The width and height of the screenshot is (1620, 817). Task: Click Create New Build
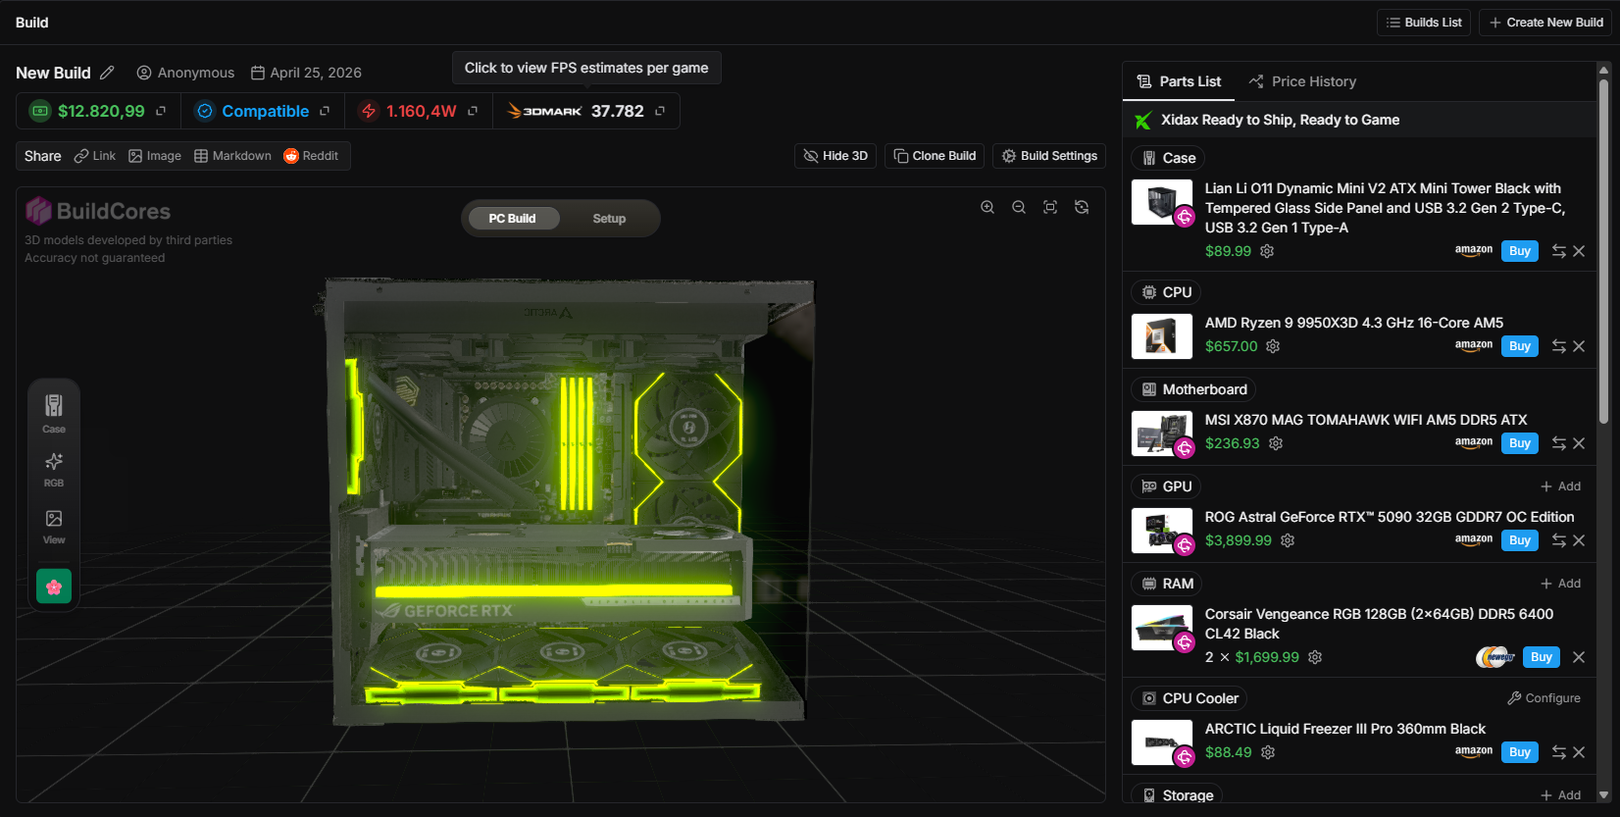tap(1545, 23)
